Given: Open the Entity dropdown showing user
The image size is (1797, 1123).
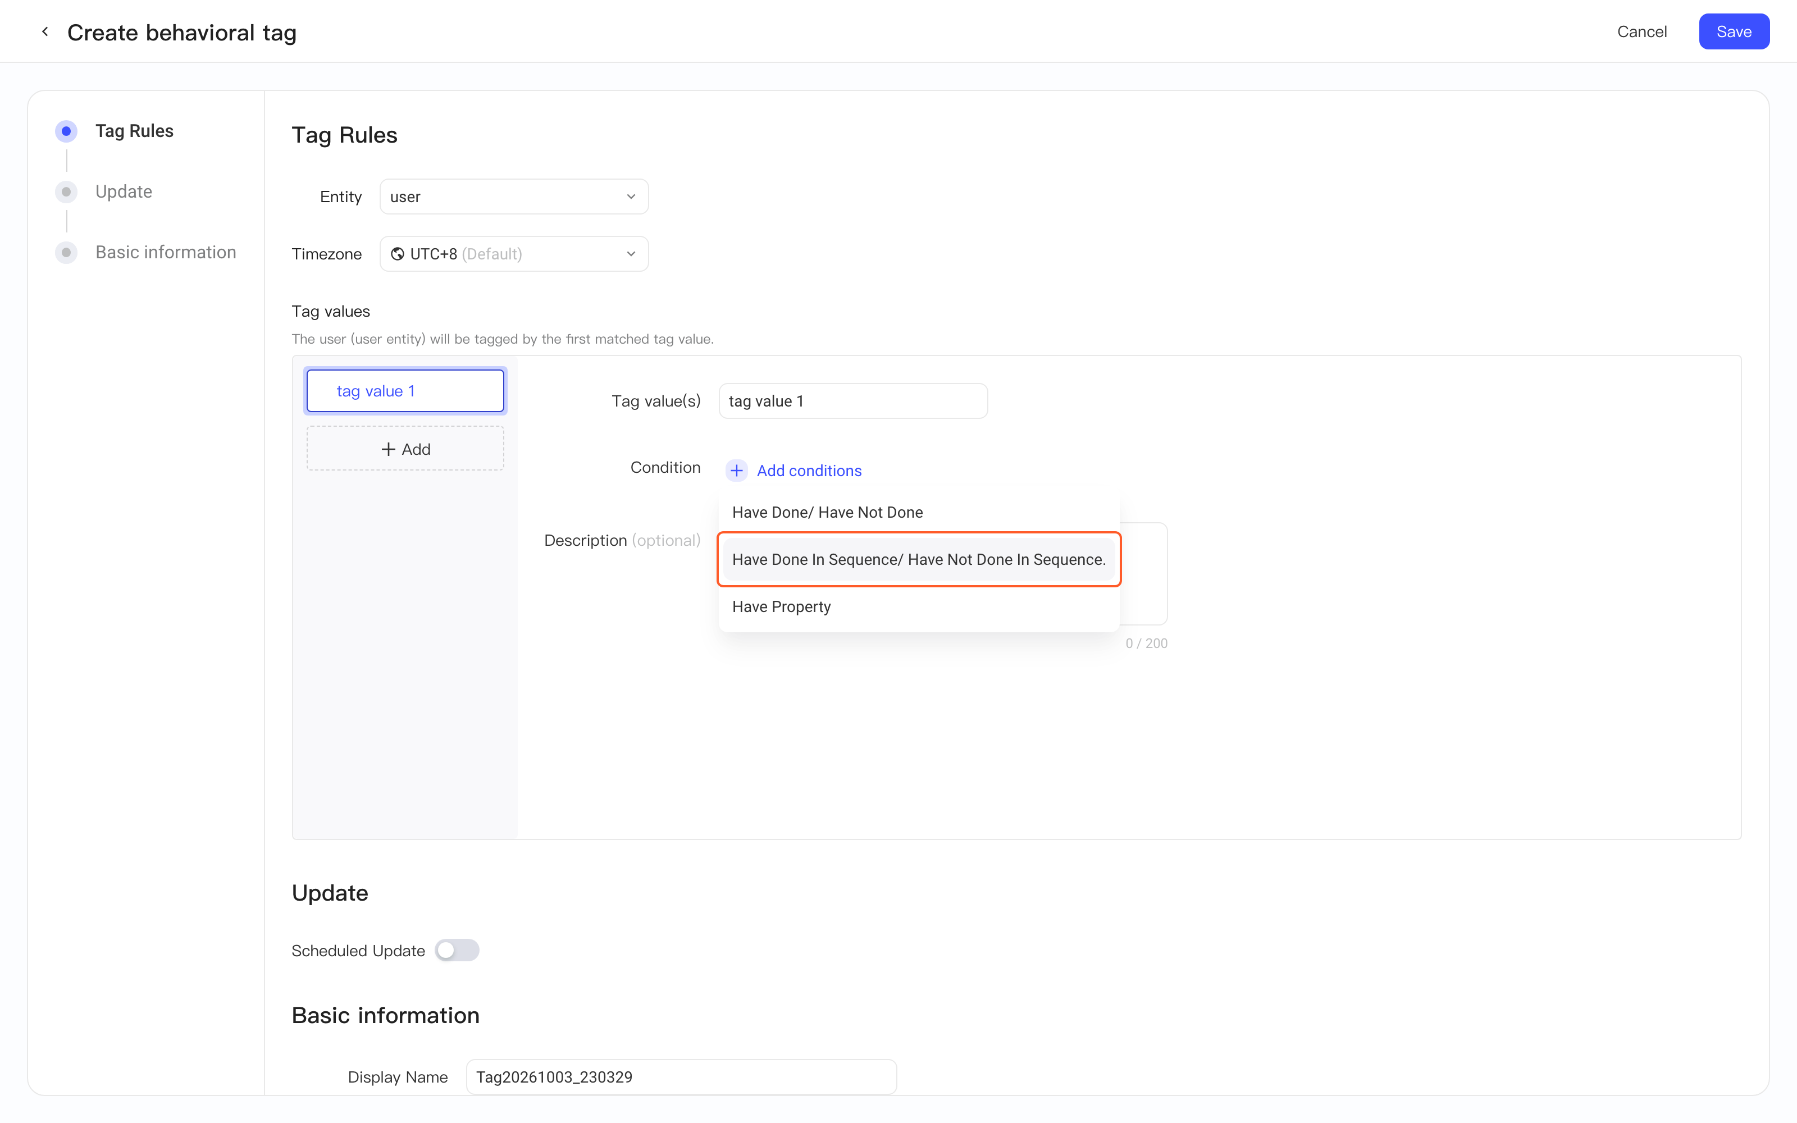Looking at the screenshot, I should 514,196.
